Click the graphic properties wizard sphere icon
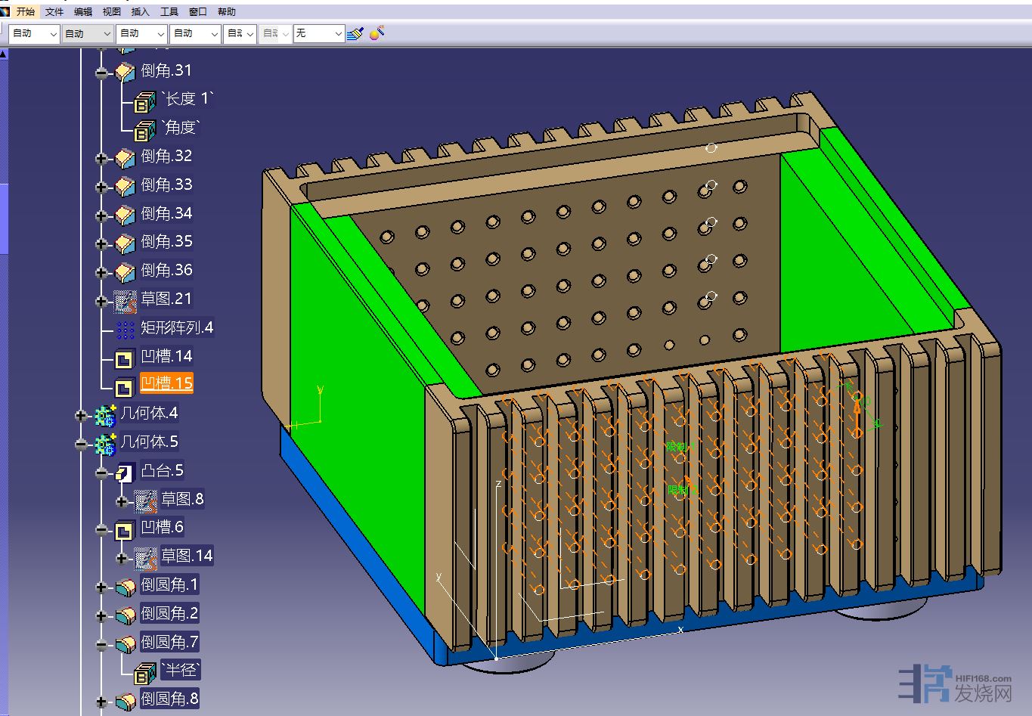 pos(377,33)
